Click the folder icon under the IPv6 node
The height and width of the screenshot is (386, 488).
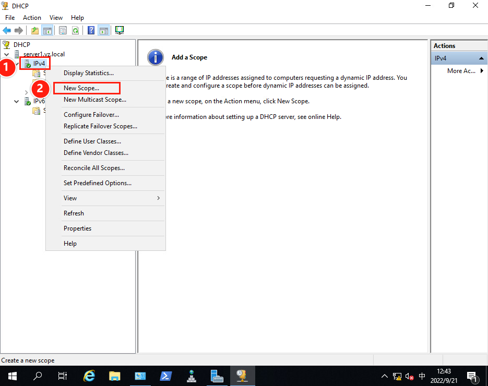point(37,111)
